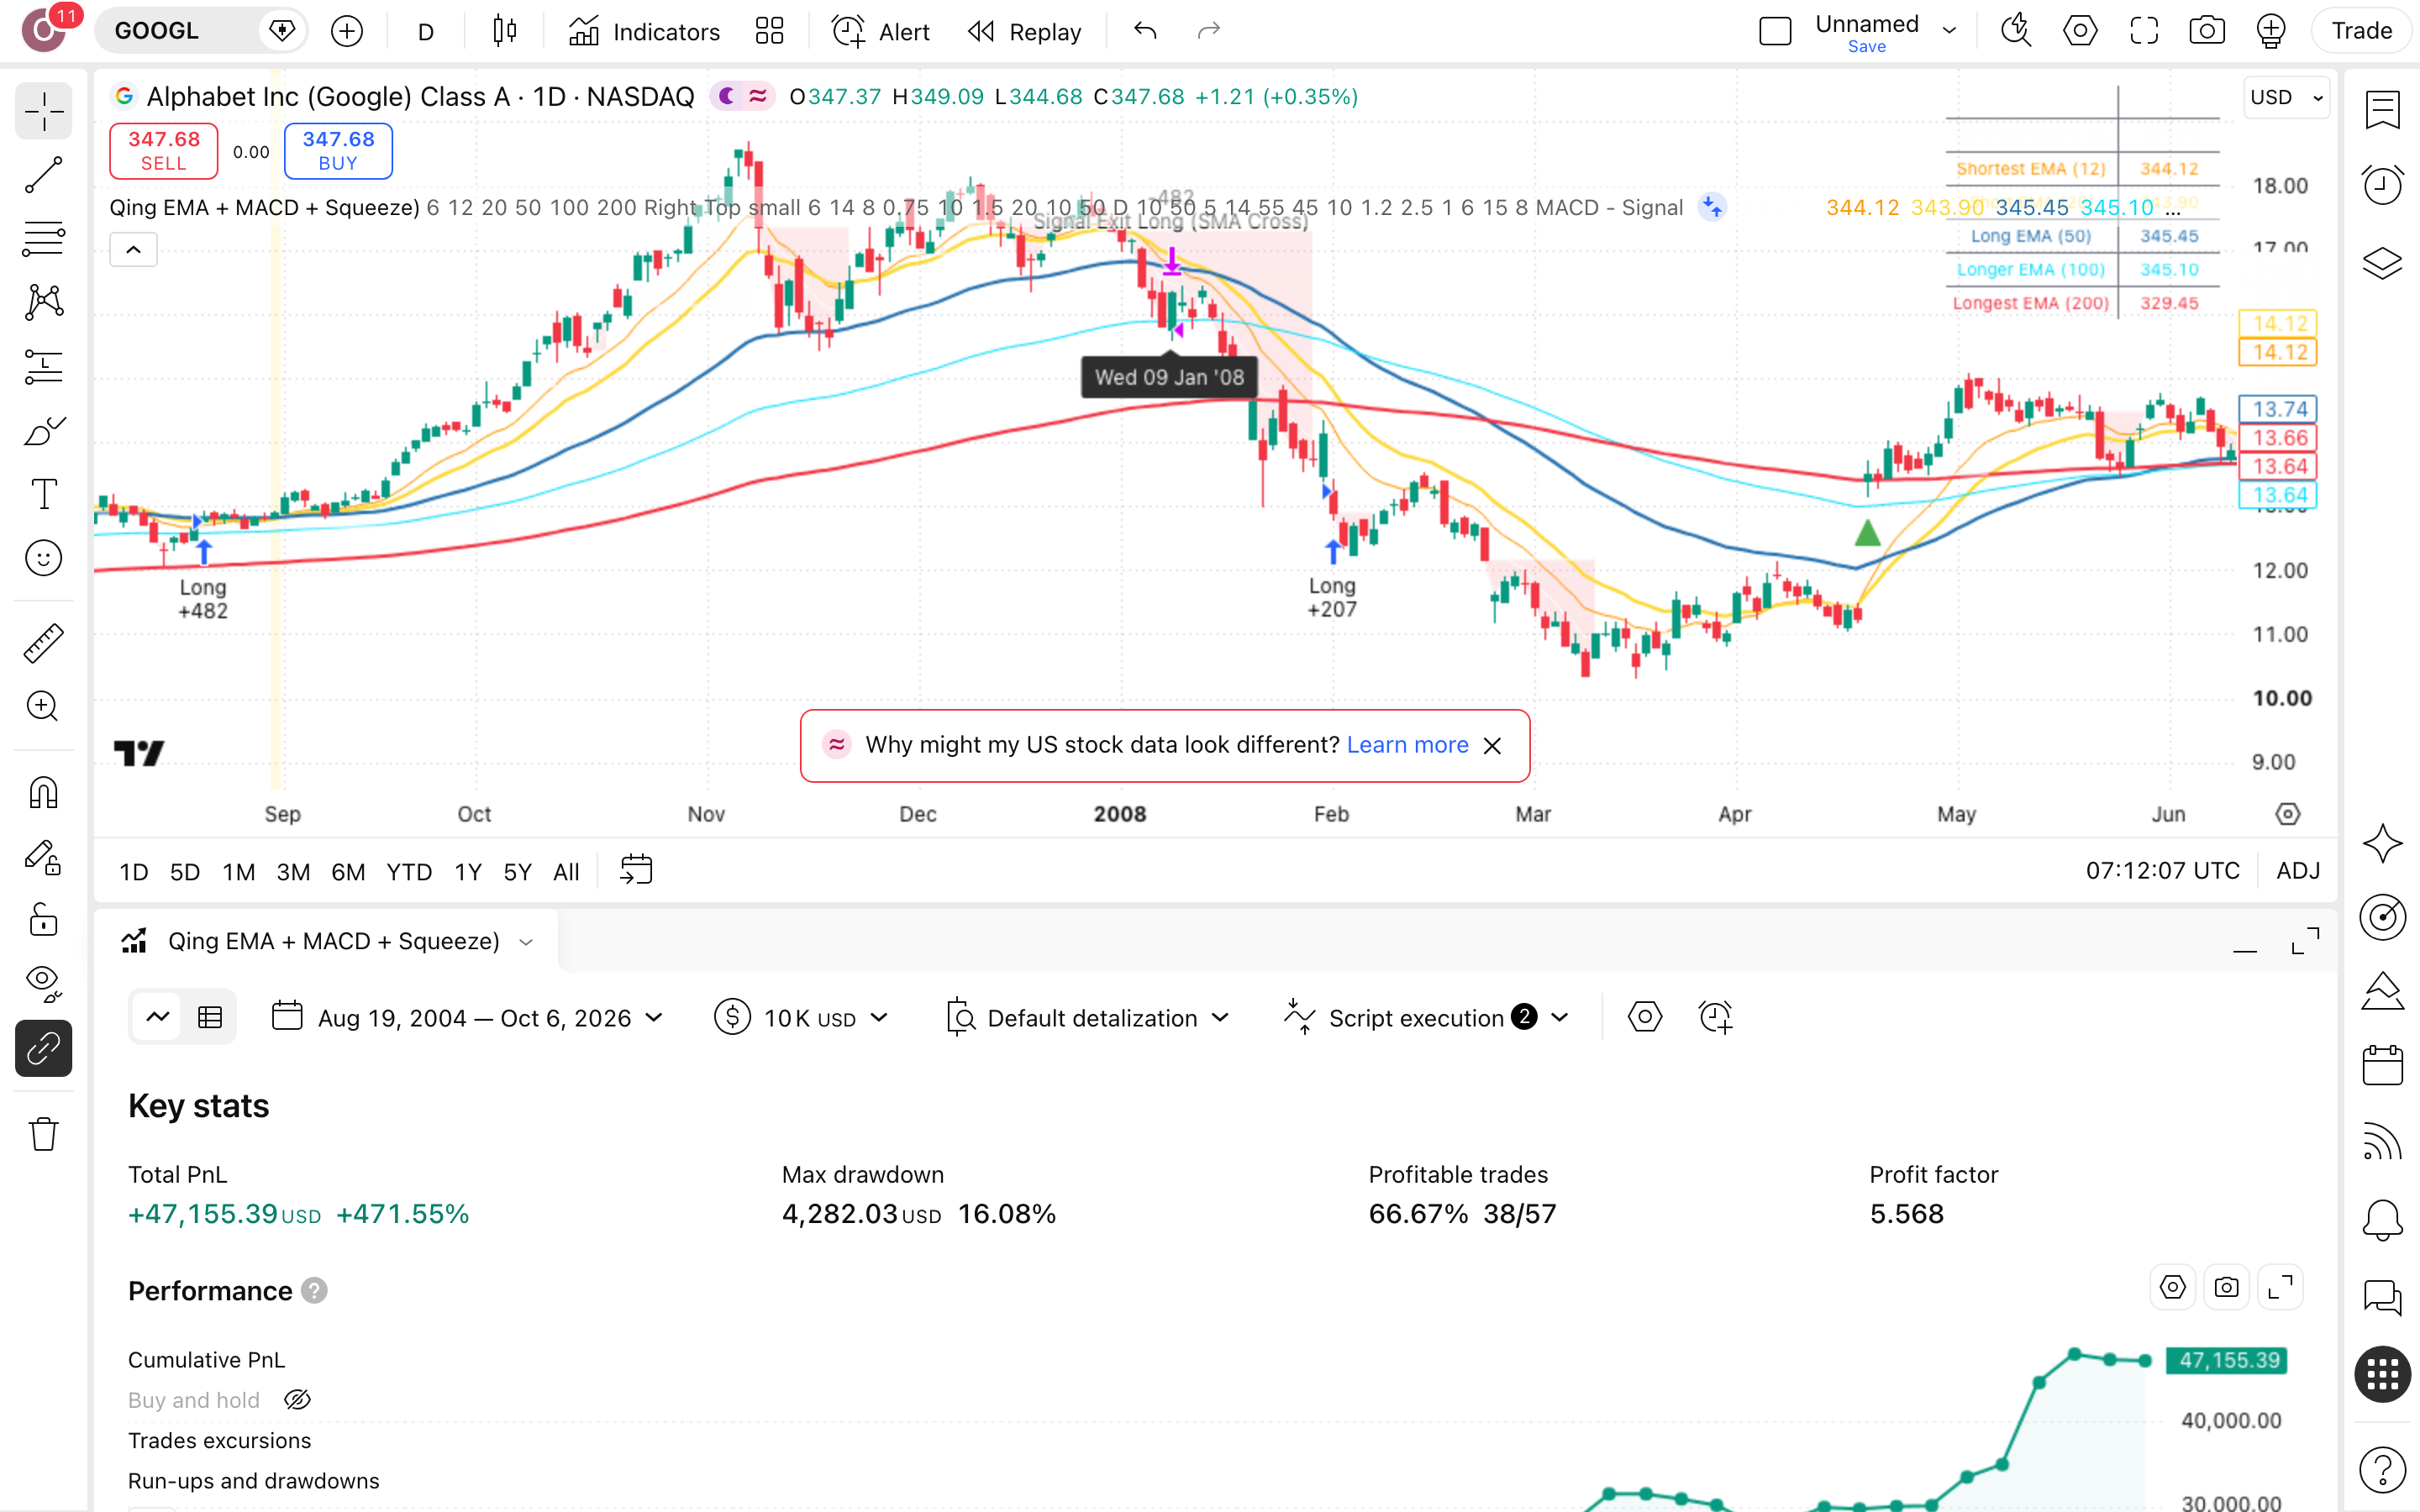This screenshot has width=2420, height=1512.
Task: Open the measure ruler tool
Action: pyautogui.click(x=43, y=644)
